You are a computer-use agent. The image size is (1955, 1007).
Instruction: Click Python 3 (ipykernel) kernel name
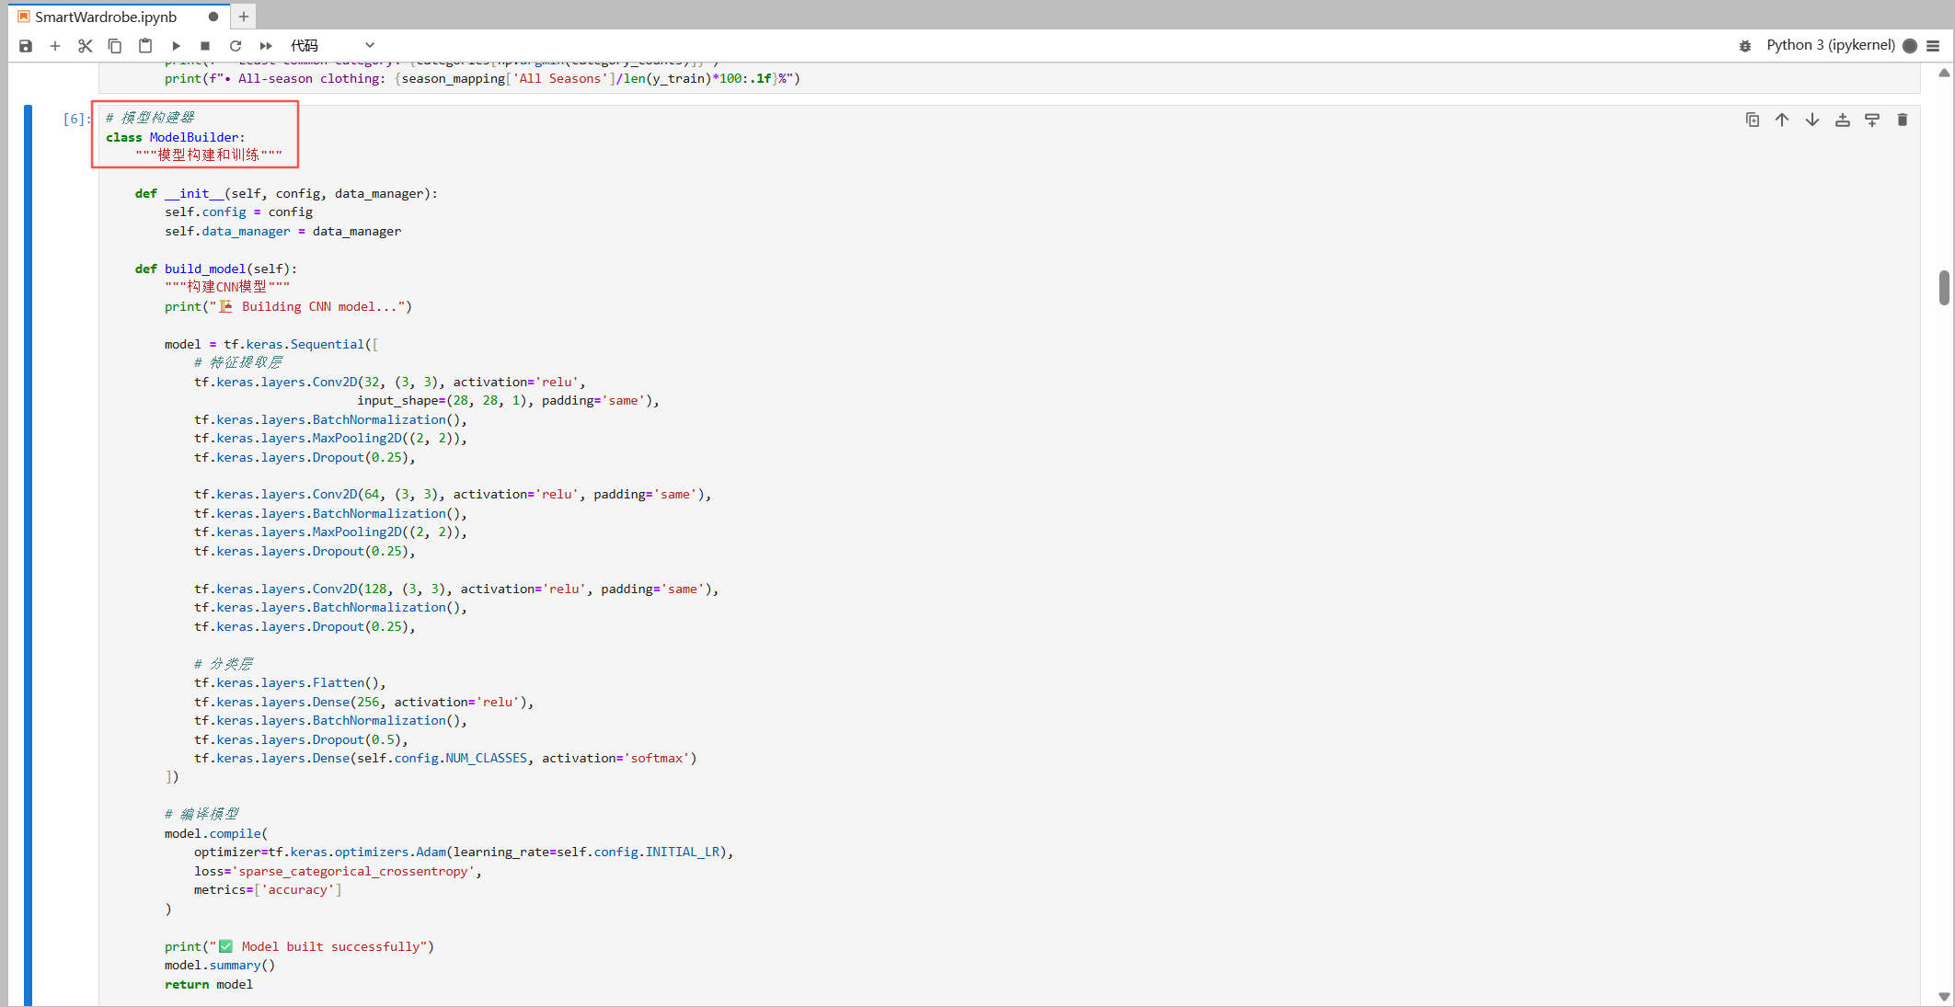point(1830,45)
